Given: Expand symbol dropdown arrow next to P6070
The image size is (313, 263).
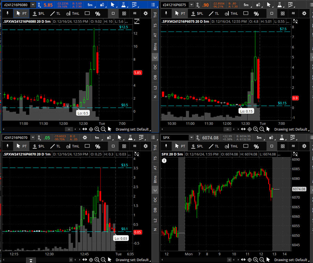Looking at the screenshot, I should click(33, 138).
